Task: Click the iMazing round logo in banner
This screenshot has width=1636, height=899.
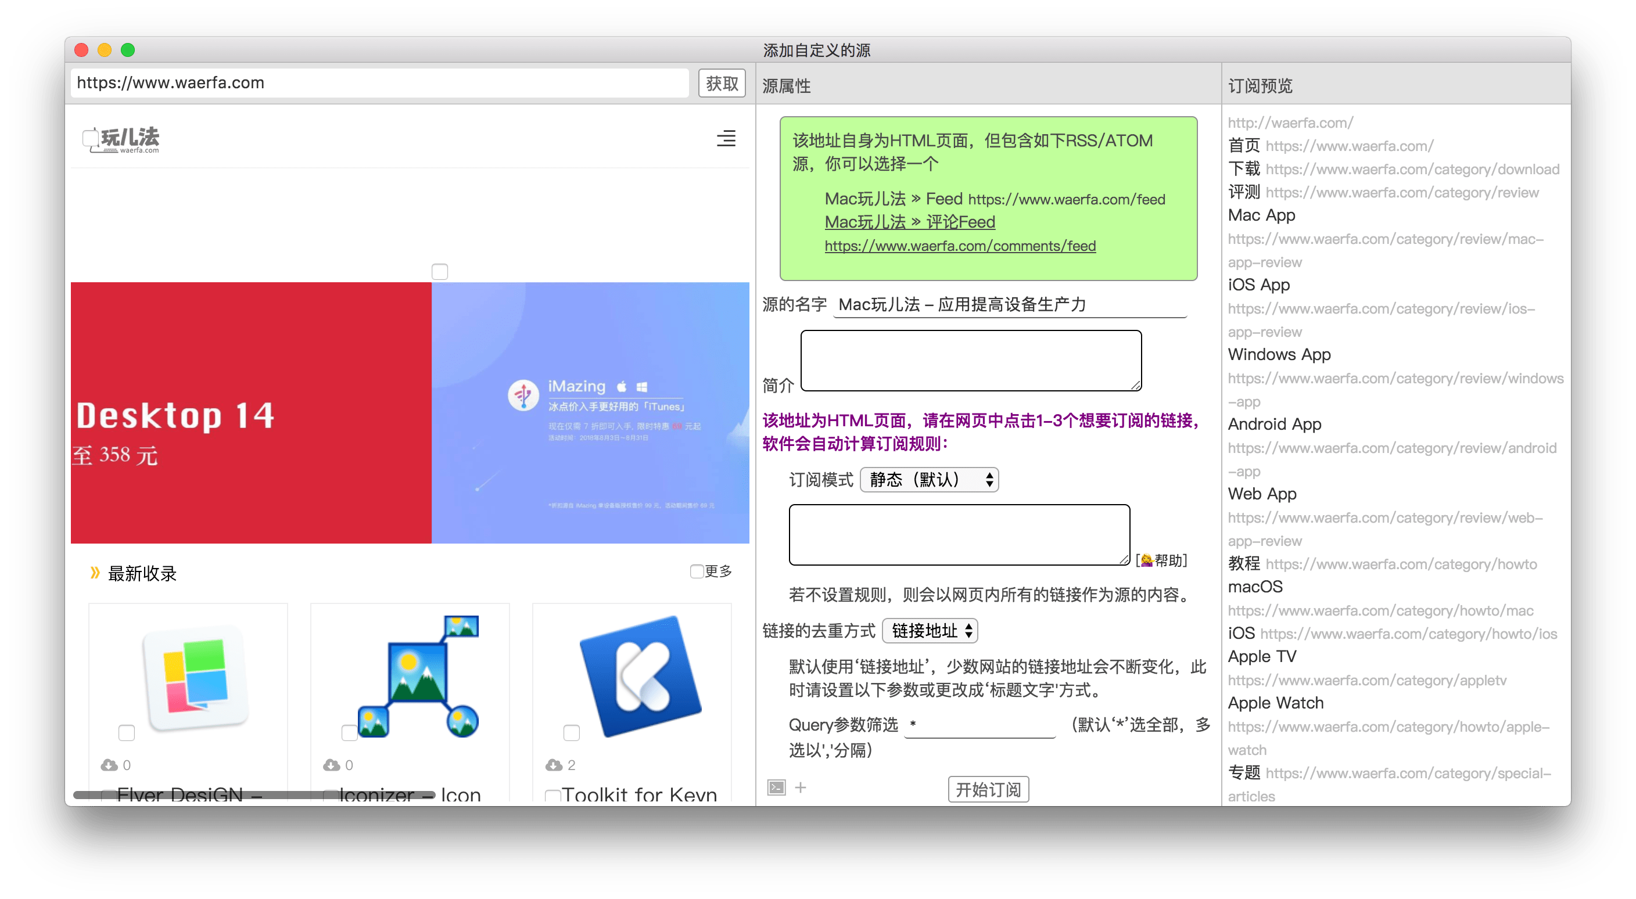Action: [x=523, y=395]
